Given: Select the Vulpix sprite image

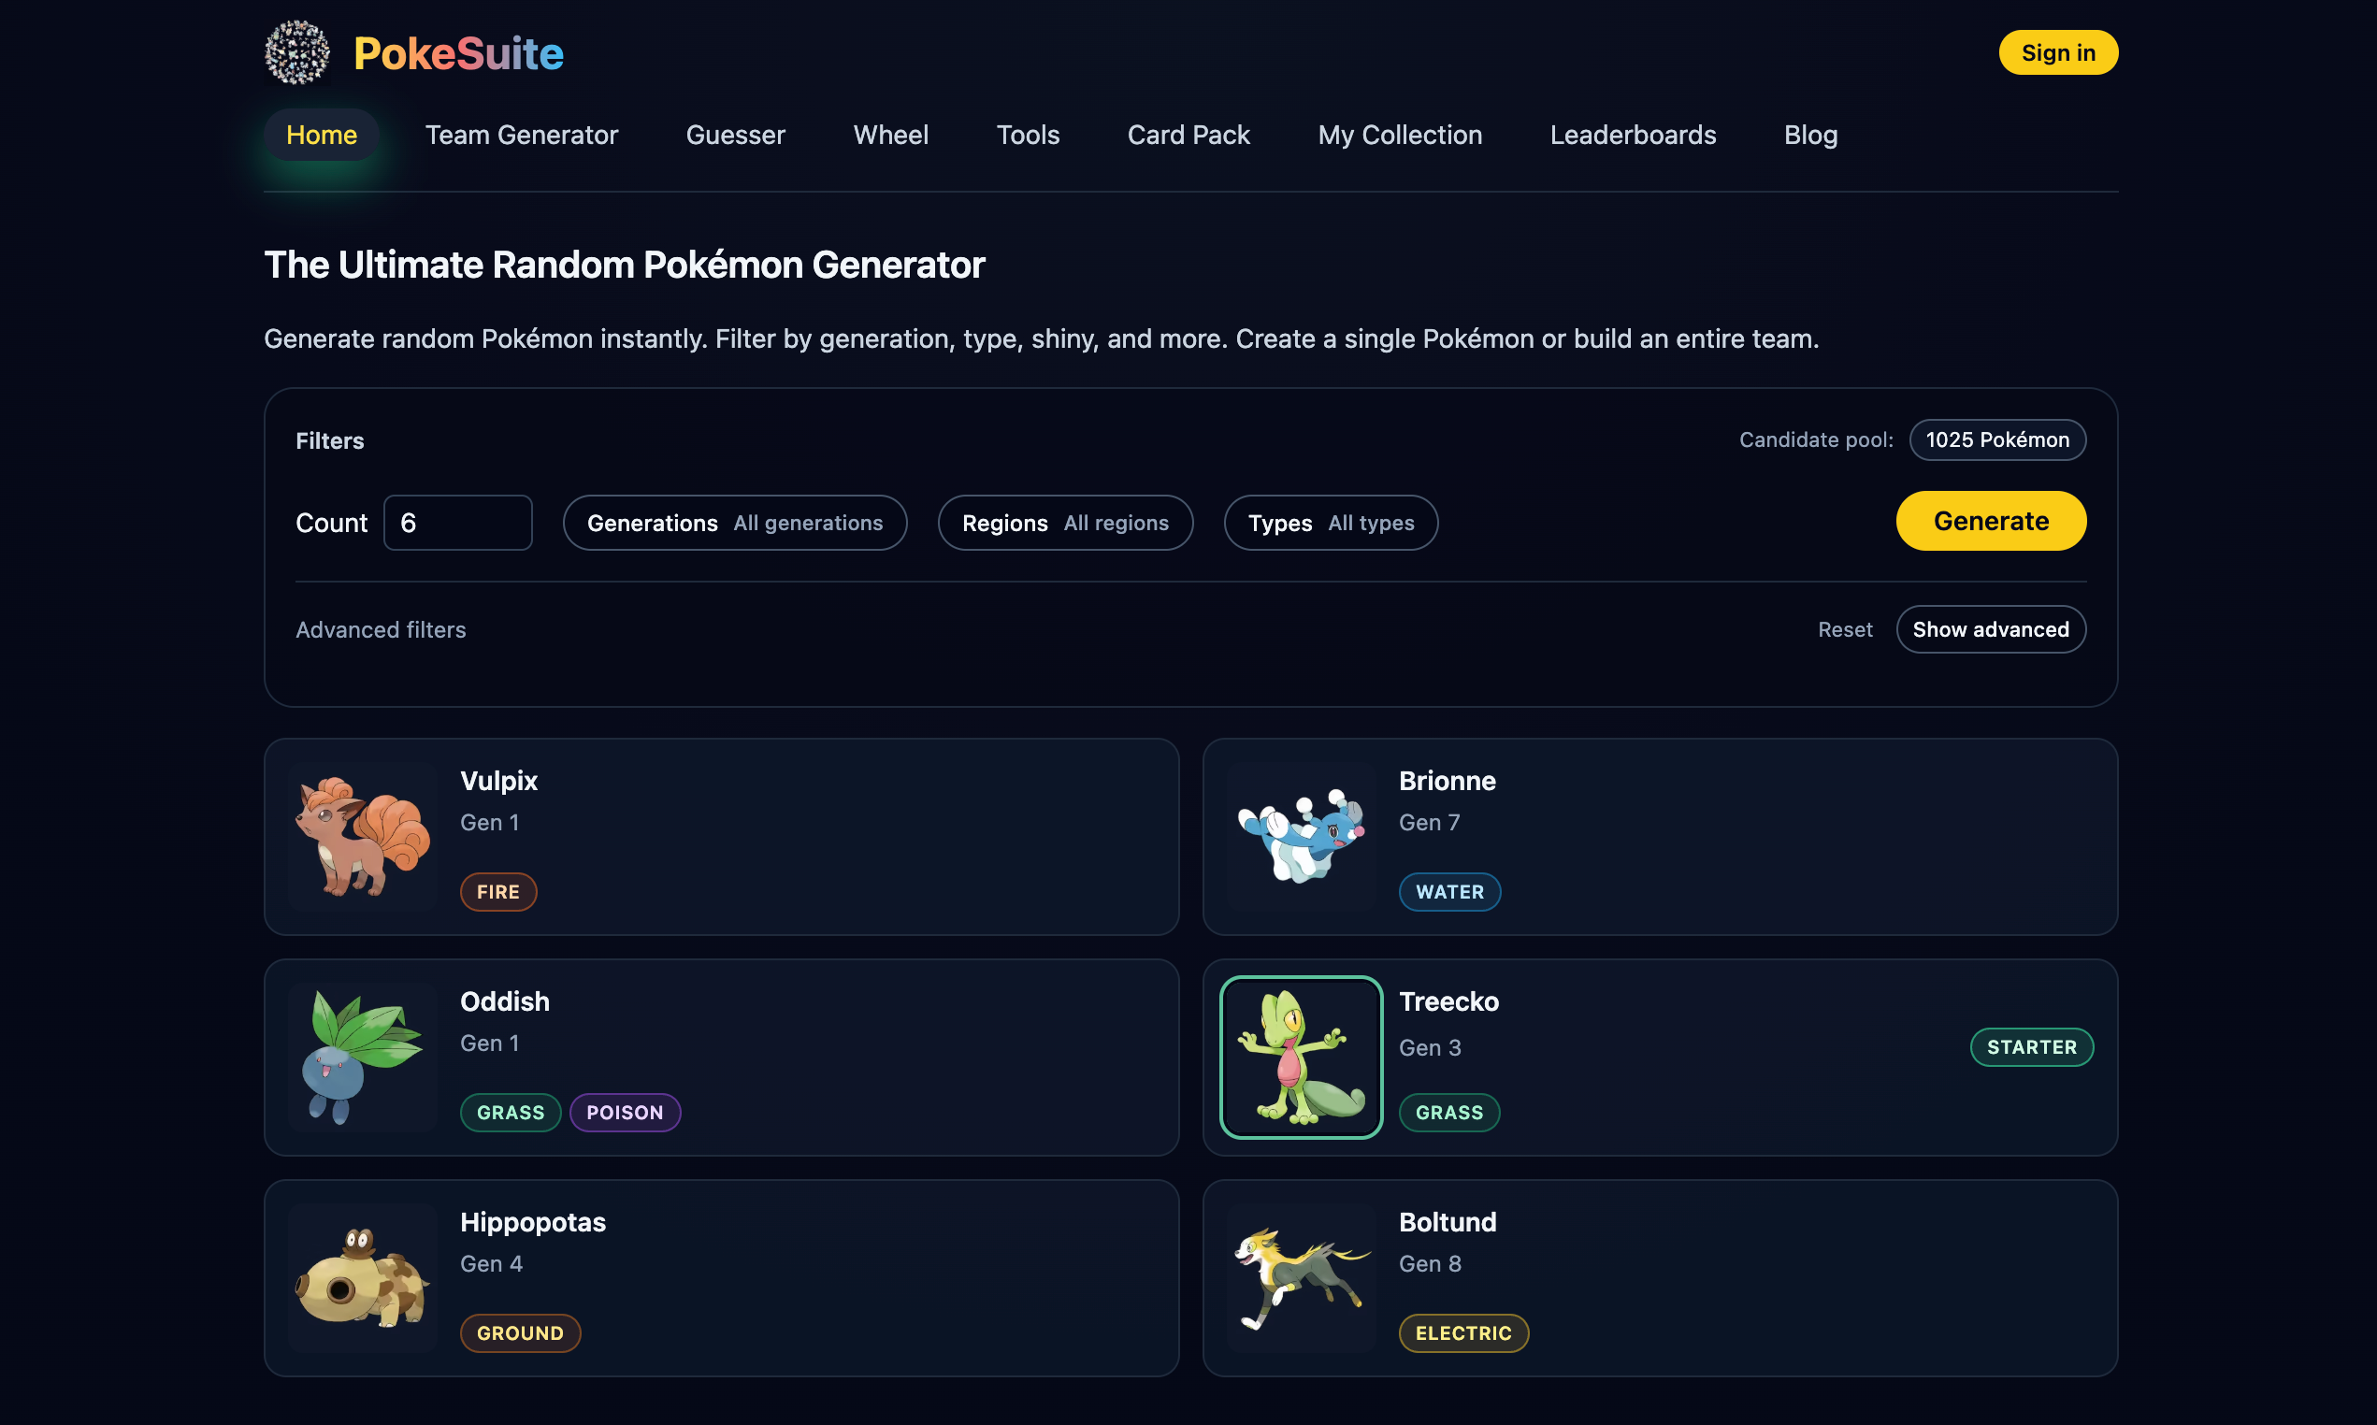Looking at the screenshot, I should point(361,838).
